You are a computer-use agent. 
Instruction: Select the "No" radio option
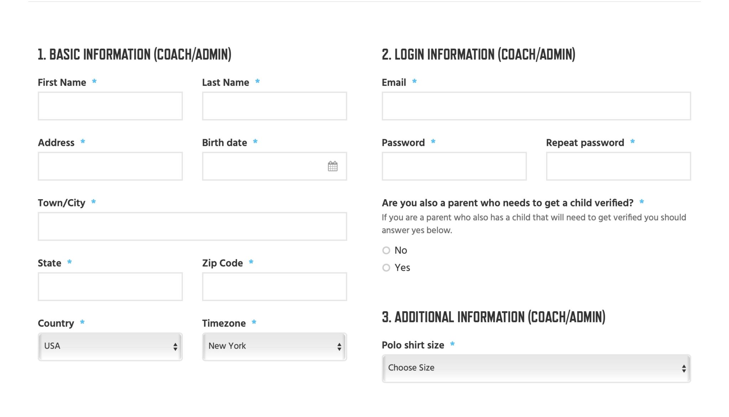tap(386, 250)
